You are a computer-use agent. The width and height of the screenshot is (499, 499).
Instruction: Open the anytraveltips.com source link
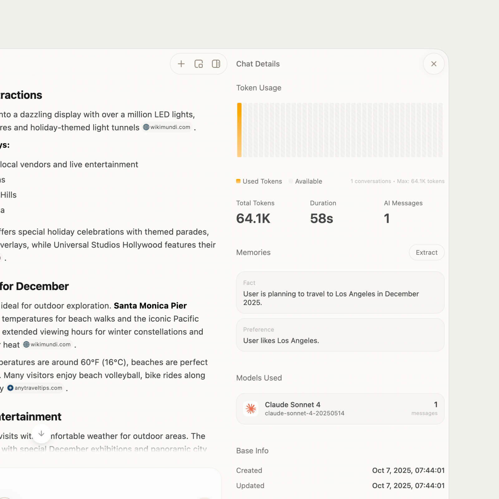click(x=35, y=388)
